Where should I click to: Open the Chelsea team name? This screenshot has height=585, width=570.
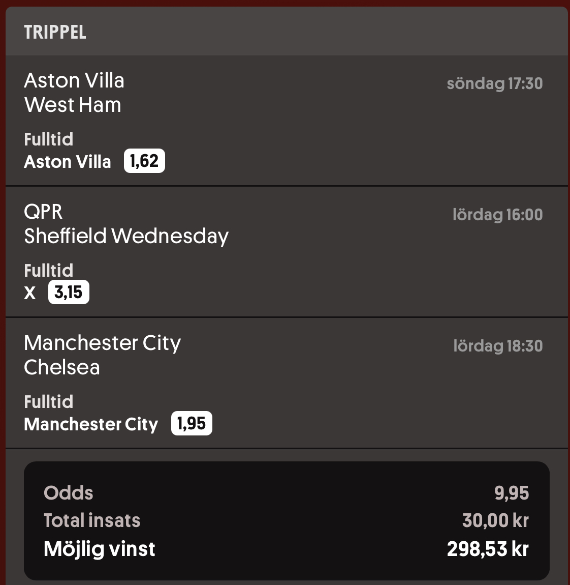(x=62, y=367)
